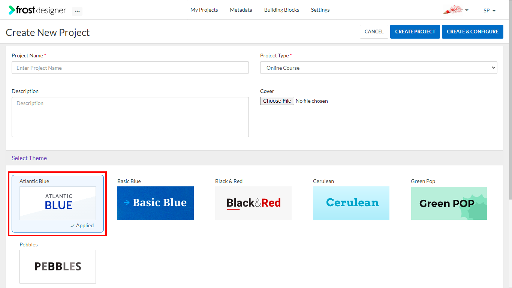Open My Projects tab
The height and width of the screenshot is (288, 512).
click(x=204, y=10)
